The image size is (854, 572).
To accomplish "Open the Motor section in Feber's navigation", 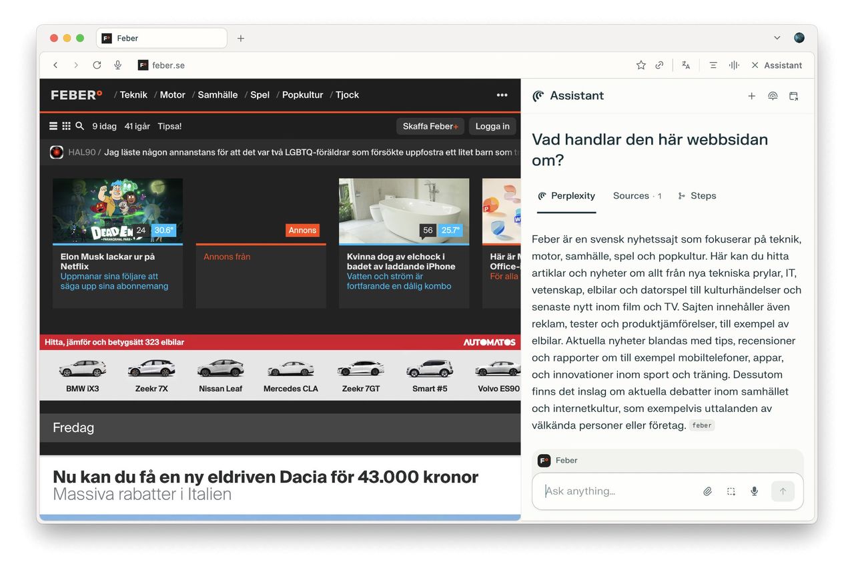I will coord(172,95).
